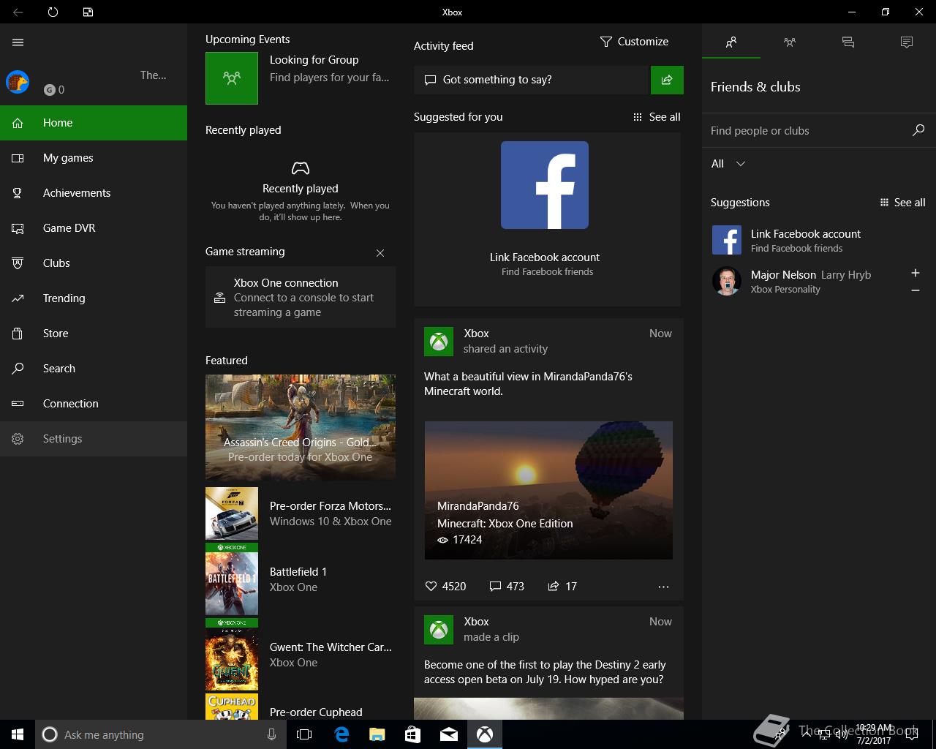Click See all in Suggestions
This screenshot has height=749, width=936.
pos(903,203)
